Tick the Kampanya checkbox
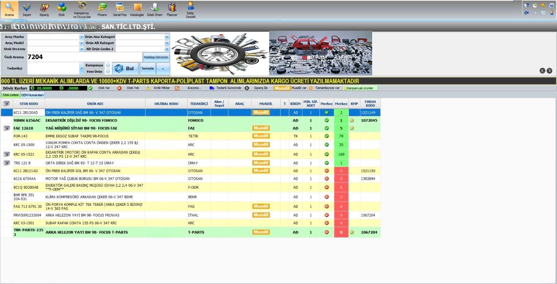The image size is (557, 284). (x=108, y=65)
